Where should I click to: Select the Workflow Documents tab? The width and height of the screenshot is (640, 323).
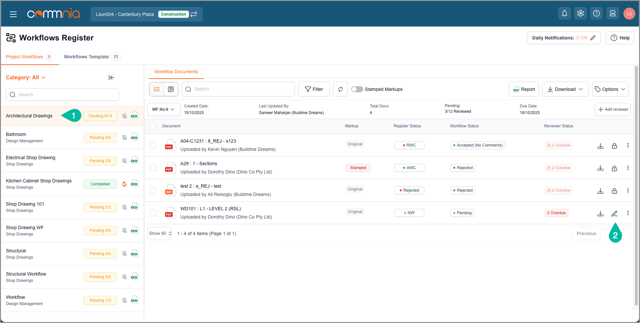click(x=176, y=72)
